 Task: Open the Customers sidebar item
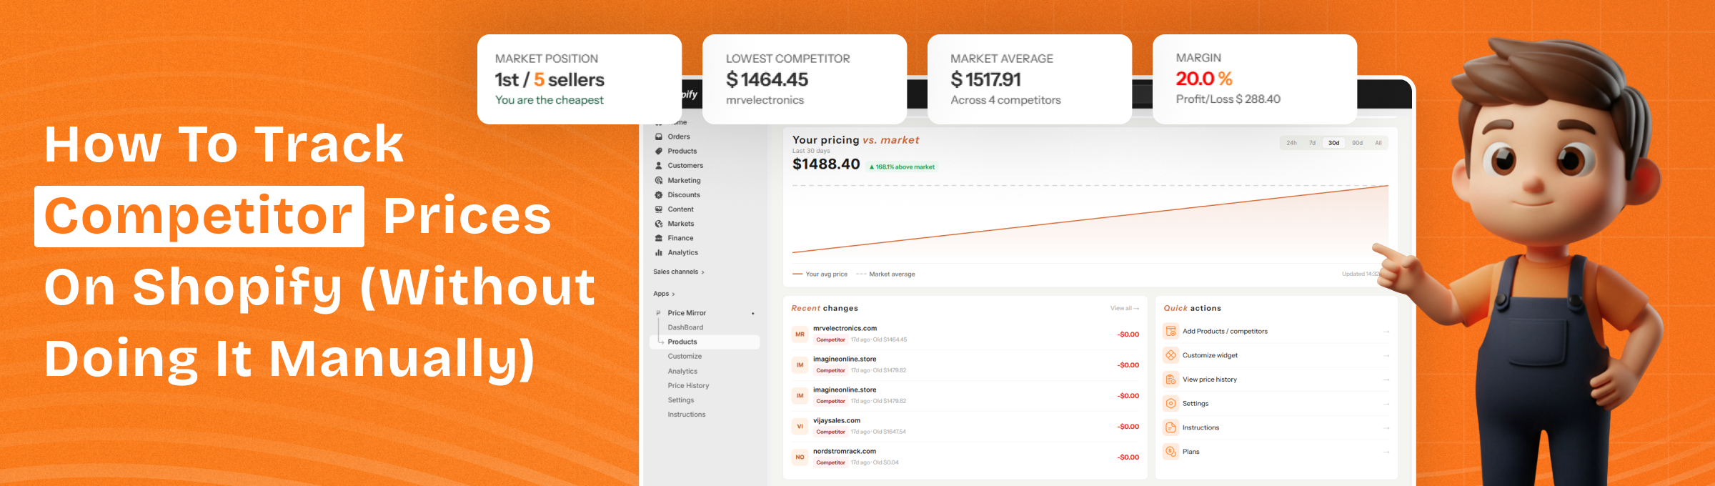point(685,165)
